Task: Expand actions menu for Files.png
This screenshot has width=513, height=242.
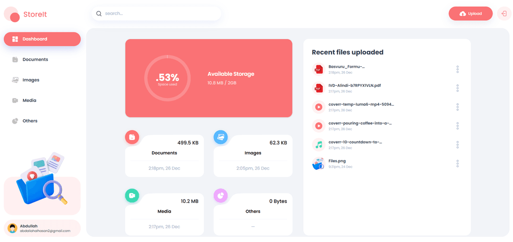Action: (x=457, y=164)
